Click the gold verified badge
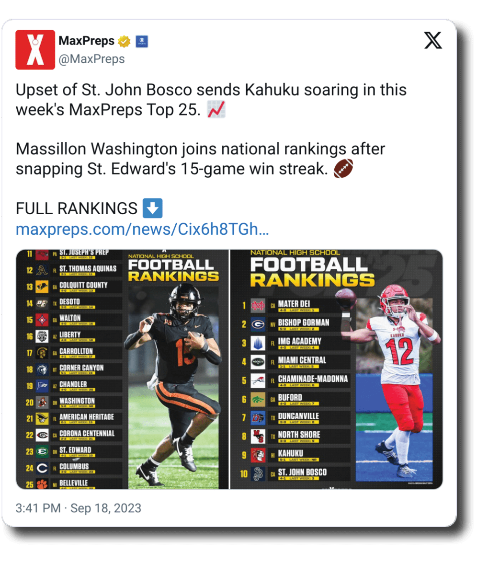This screenshot has width=477, height=564. pyautogui.click(x=125, y=42)
